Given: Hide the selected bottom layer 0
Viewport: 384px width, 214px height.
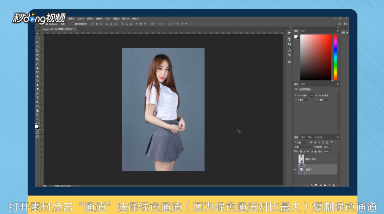Looking at the screenshot, I should 295,169.
